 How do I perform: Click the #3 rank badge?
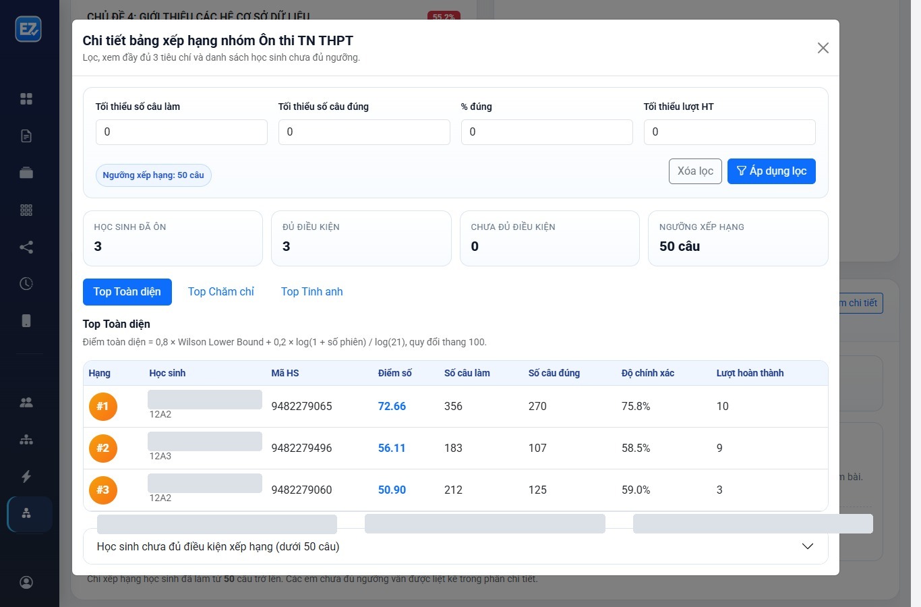pos(103,490)
